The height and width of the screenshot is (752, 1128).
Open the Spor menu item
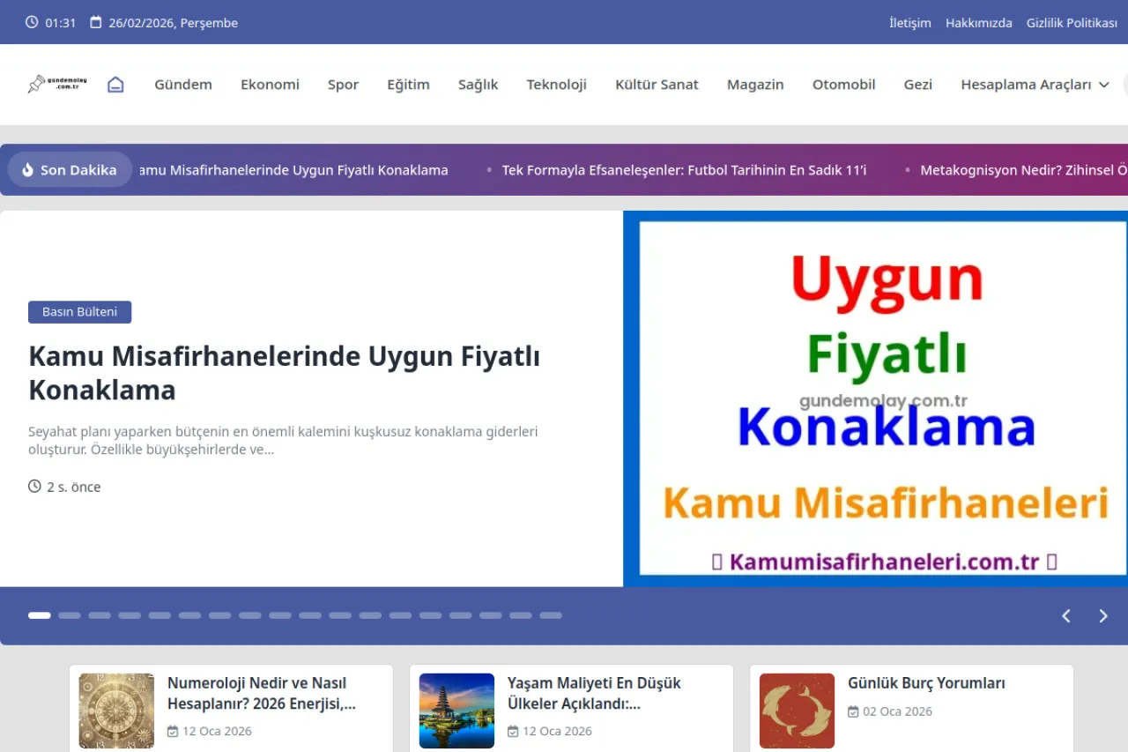coord(343,84)
